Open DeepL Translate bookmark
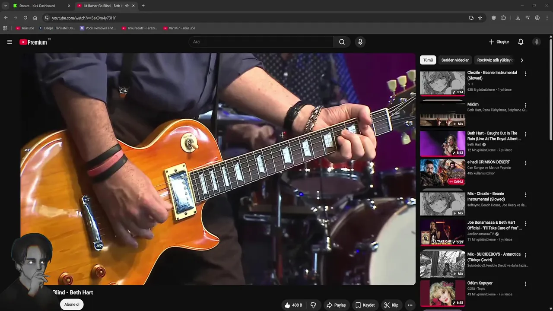 tap(57, 28)
